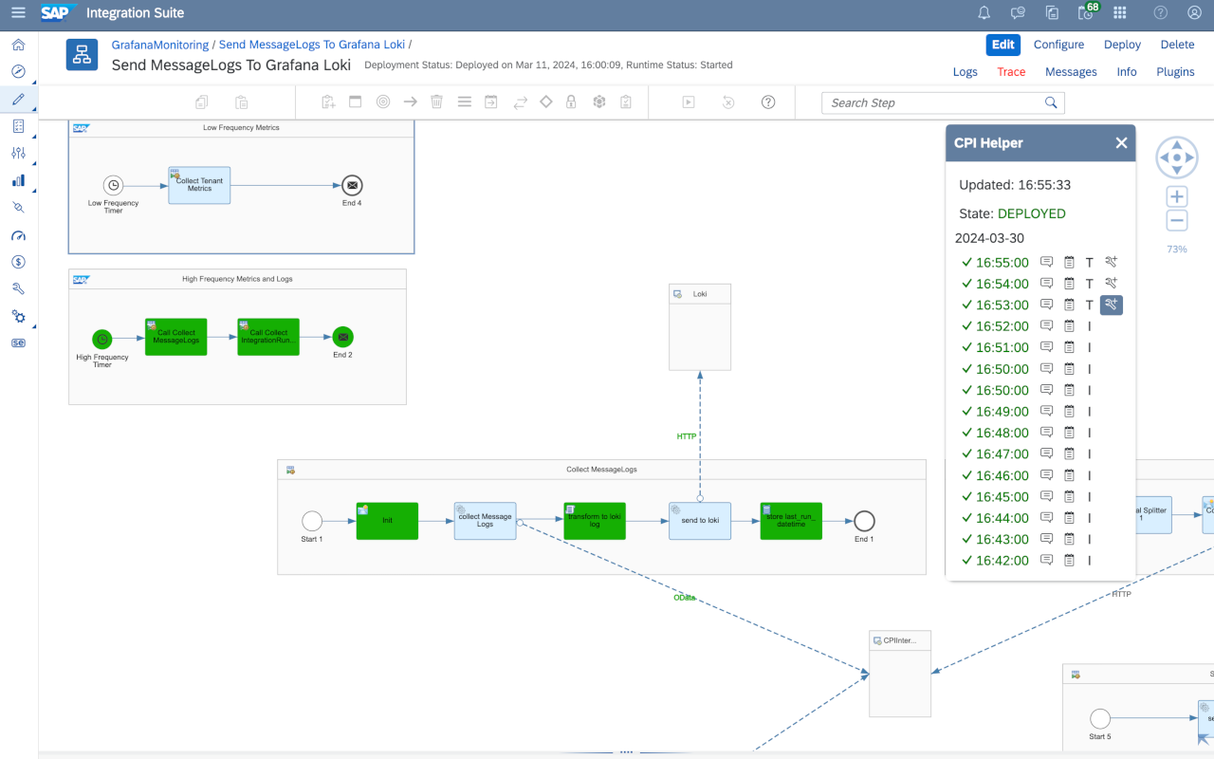The width and height of the screenshot is (1214, 759).
Task: Expand the pencil tool options in the sidebar
Action: click(x=18, y=99)
